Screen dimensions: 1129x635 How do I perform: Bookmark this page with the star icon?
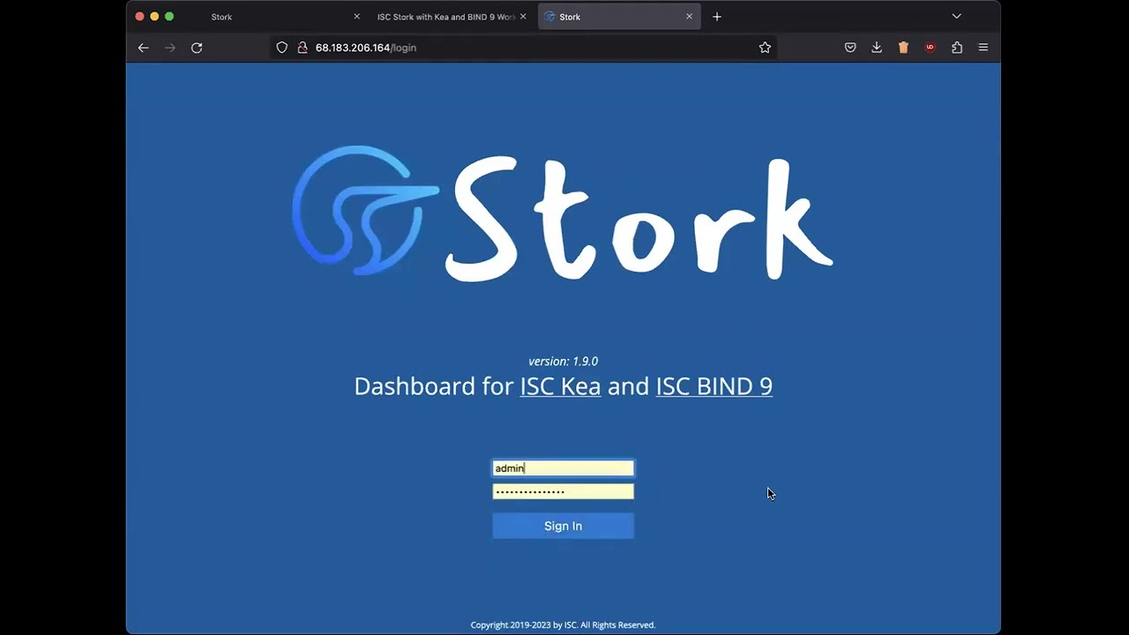[x=765, y=48]
